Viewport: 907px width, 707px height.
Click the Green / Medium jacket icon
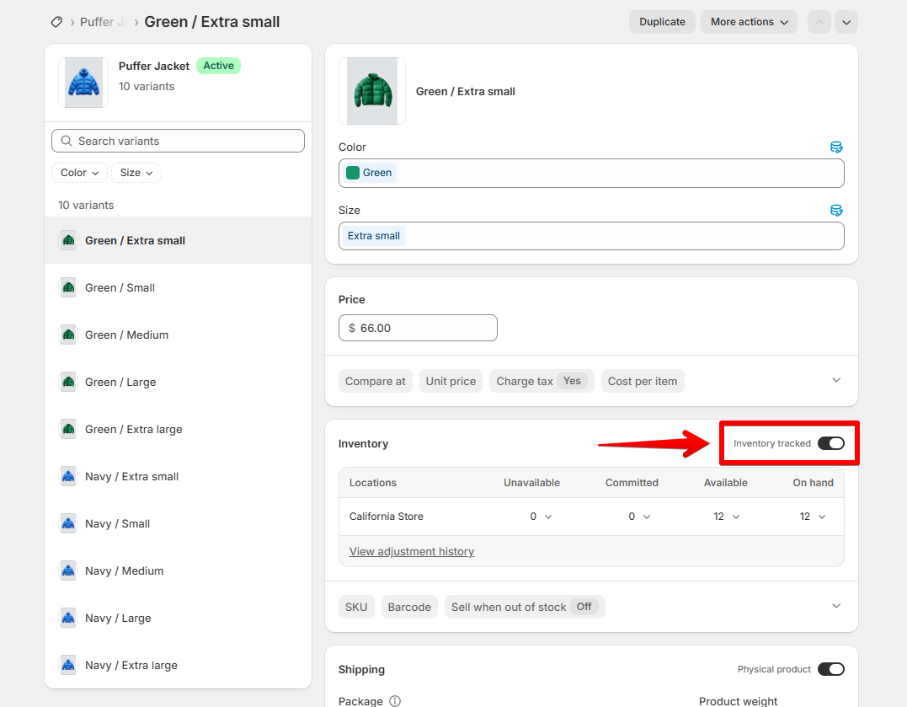pyautogui.click(x=68, y=335)
